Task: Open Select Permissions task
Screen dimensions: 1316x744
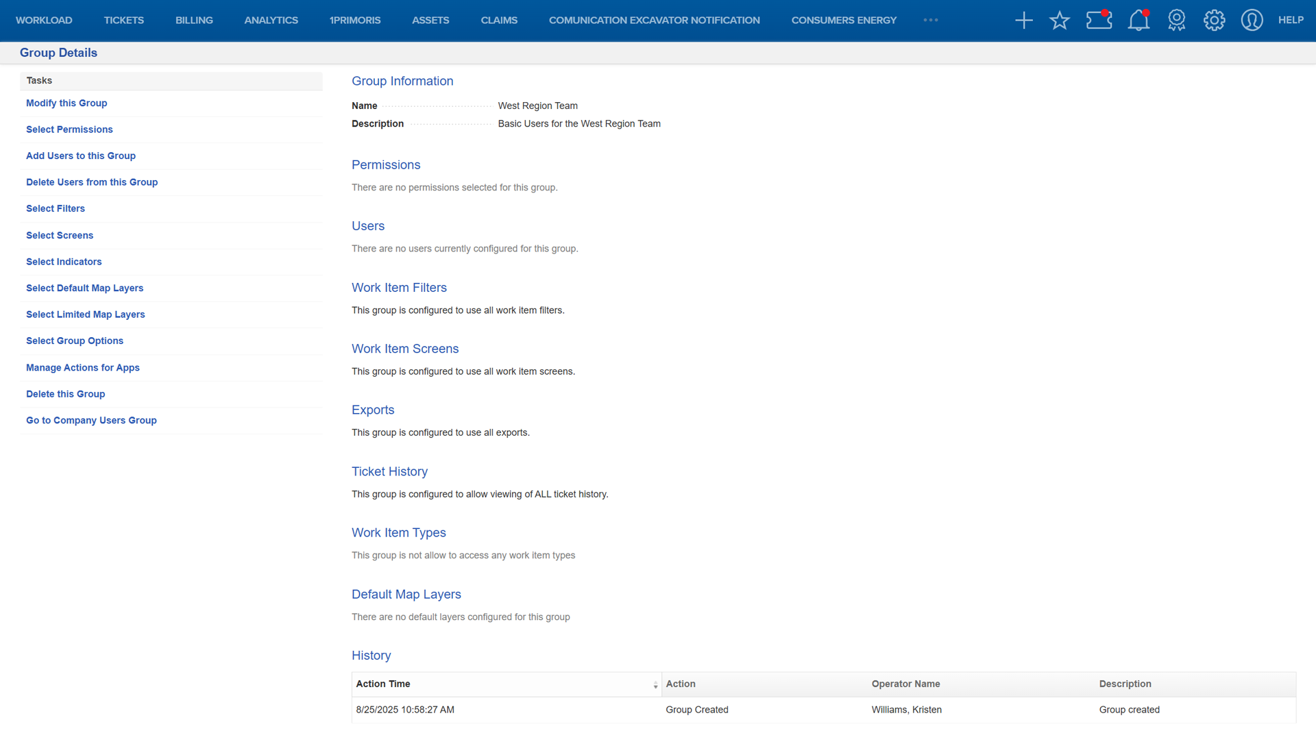Action: pyautogui.click(x=69, y=129)
